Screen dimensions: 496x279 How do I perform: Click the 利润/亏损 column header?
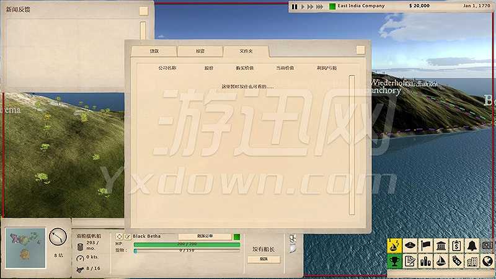tap(327, 68)
